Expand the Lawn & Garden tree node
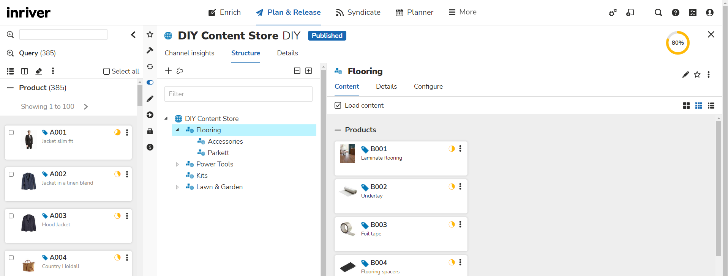This screenshot has width=728, height=276. [x=177, y=187]
